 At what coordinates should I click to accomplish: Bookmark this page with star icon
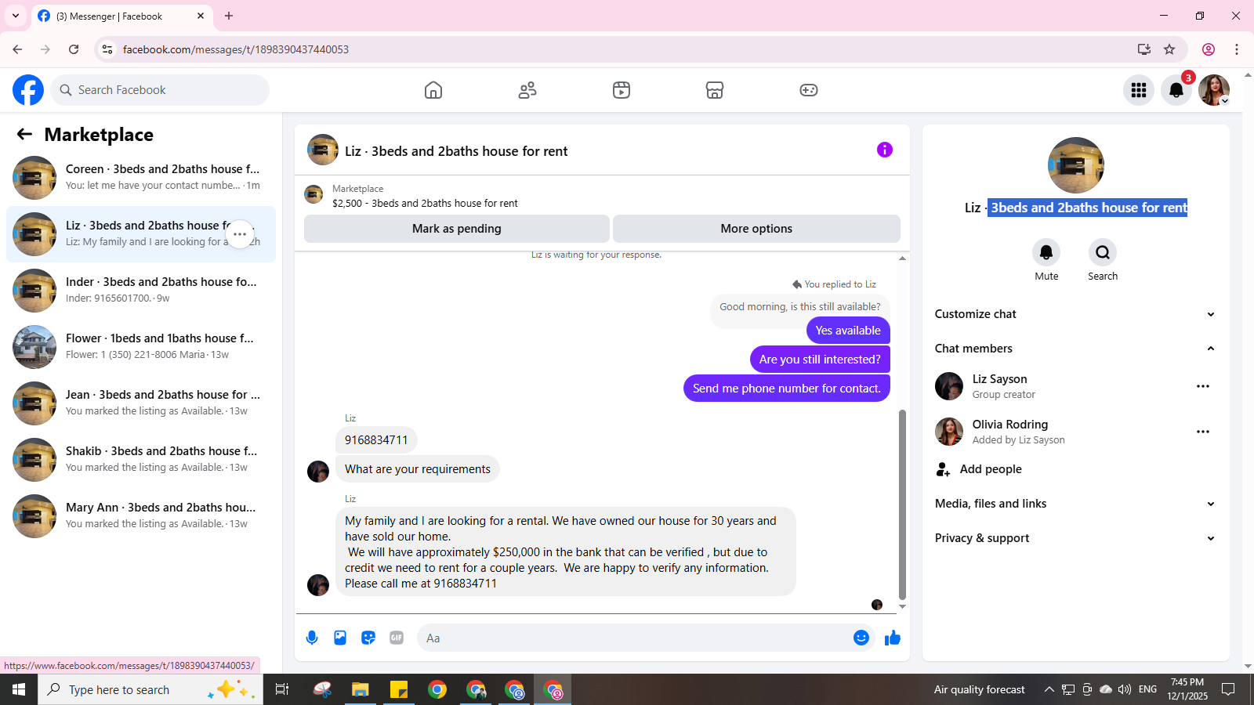click(x=1169, y=49)
